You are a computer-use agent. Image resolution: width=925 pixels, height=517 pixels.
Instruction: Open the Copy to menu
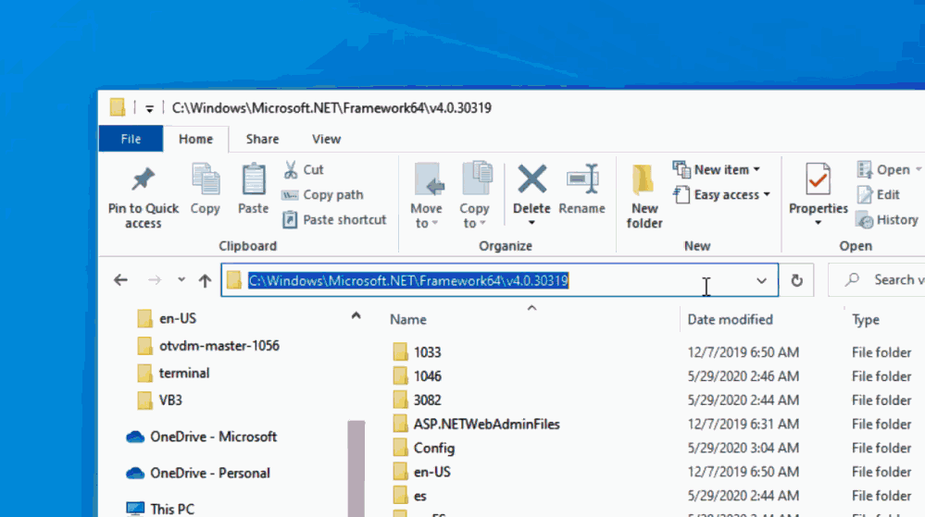pos(475,196)
